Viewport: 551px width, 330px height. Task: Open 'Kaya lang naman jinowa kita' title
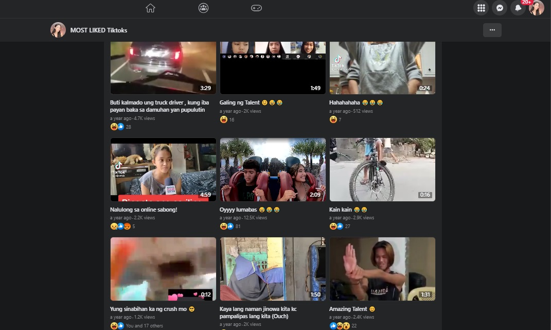[x=258, y=312]
